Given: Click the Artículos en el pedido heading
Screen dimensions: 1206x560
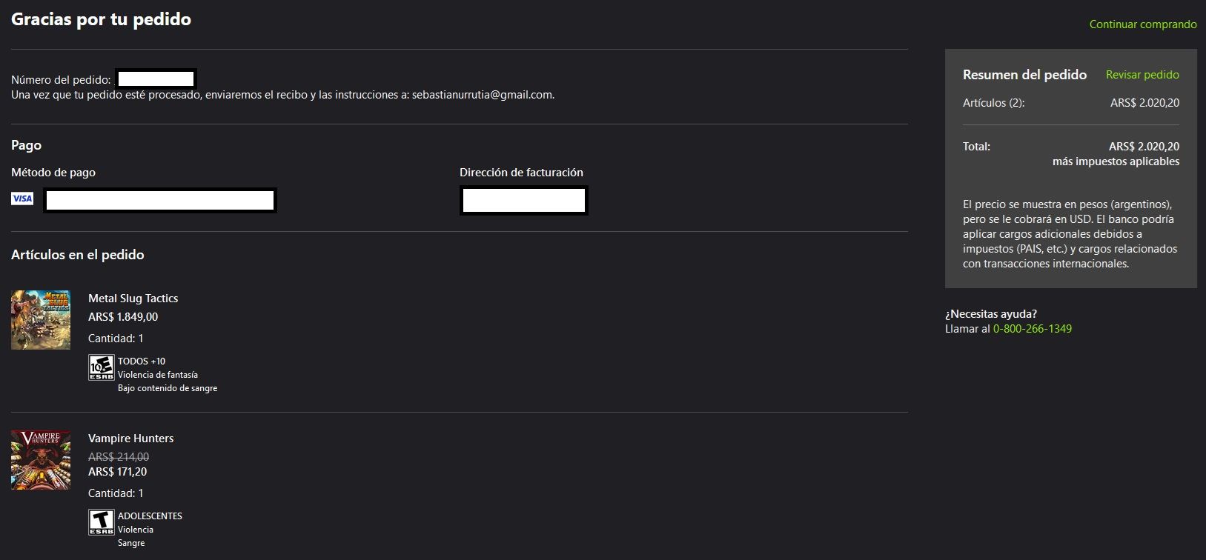Looking at the screenshot, I should click(x=78, y=255).
